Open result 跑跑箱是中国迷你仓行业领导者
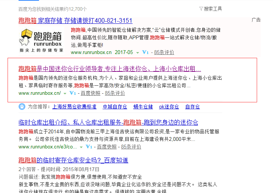 click(x=110, y=69)
